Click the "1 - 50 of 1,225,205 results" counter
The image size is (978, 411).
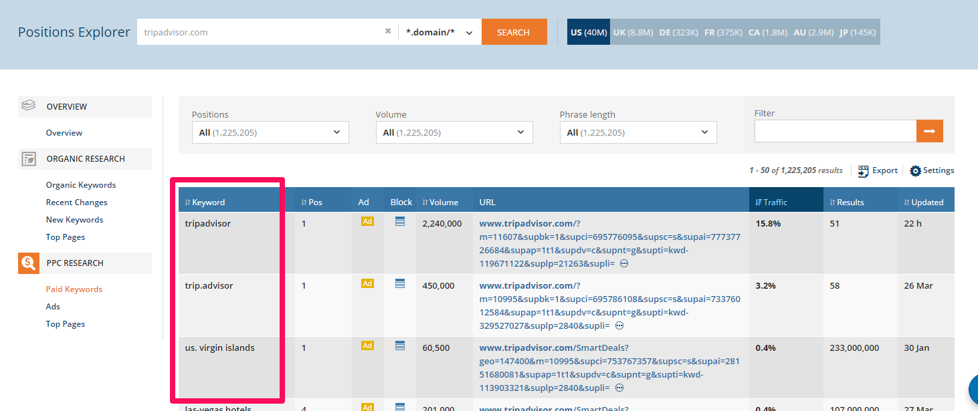point(796,170)
